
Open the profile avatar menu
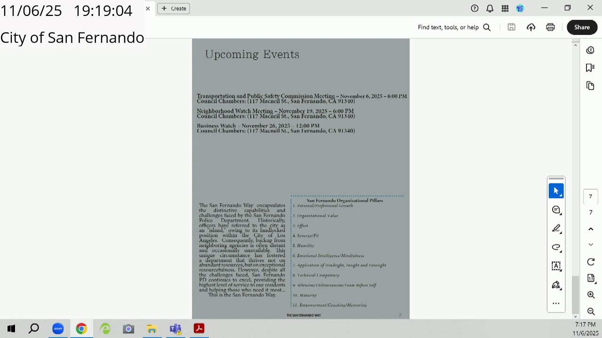click(520, 8)
